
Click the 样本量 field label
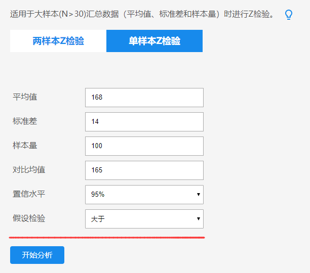point(25,146)
